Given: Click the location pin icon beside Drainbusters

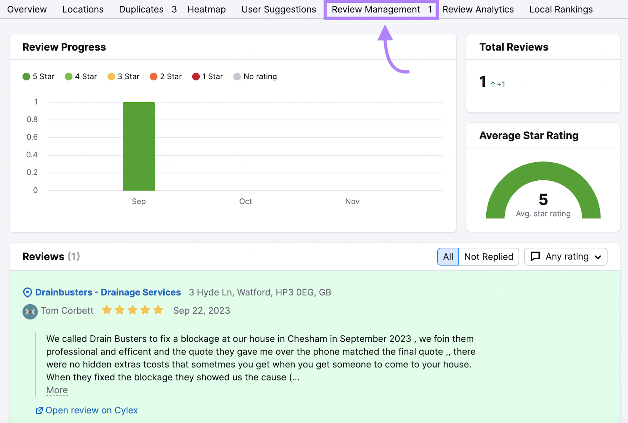Looking at the screenshot, I should [26, 292].
